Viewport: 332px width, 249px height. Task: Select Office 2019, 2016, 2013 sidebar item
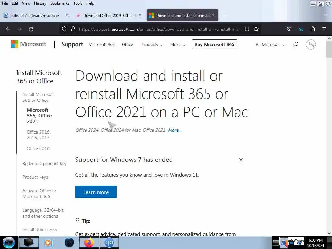tap(39, 135)
